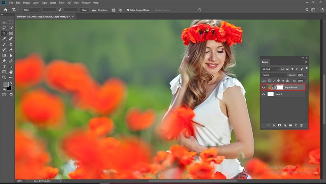Open the Layer menu
The image size is (326, 184).
[x=35, y=3]
